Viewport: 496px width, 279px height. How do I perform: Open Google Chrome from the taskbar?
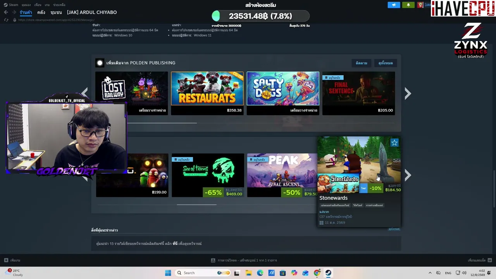(x=317, y=273)
